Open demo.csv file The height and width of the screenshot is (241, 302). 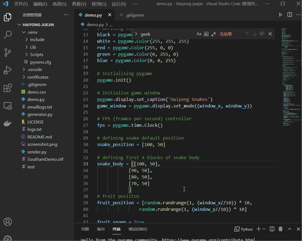coord(36,92)
